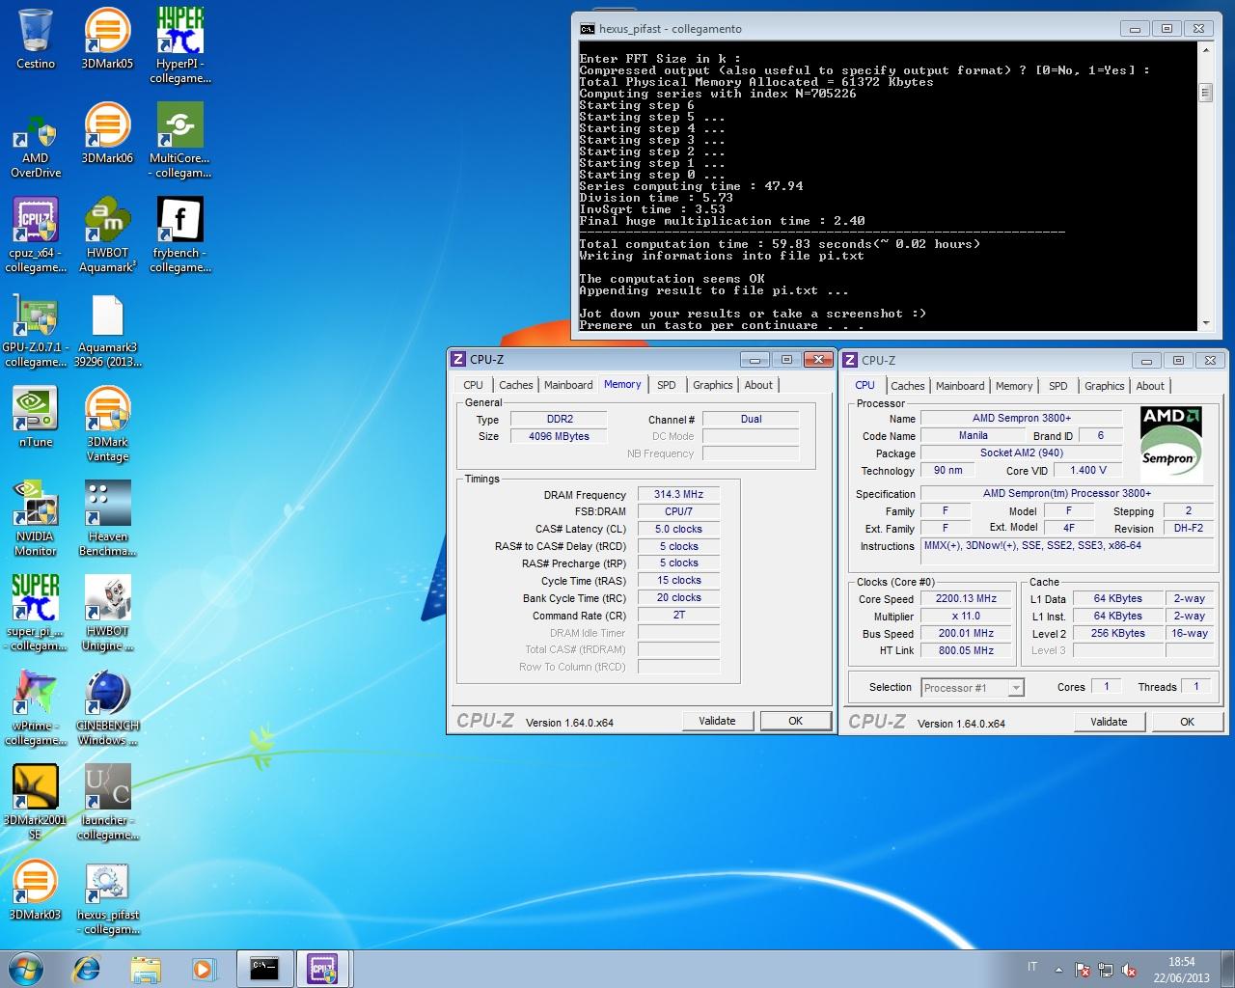1235x988 pixels.
Task: Click Validate in right CPU-Z window
Action: [x=1109, y=722]
